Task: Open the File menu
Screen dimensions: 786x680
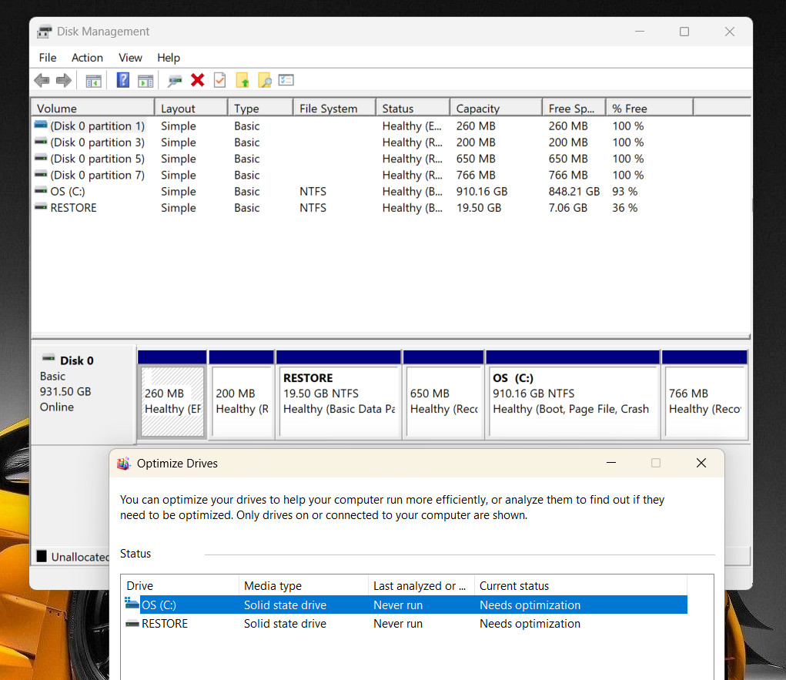Action: (x=48, y=58)
